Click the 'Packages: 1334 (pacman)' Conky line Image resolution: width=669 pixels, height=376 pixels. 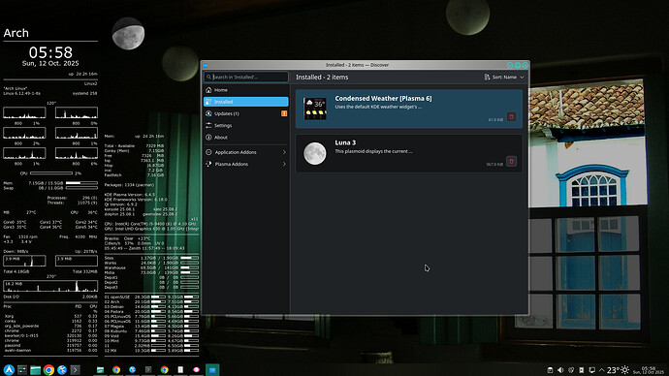click(129, 185)
